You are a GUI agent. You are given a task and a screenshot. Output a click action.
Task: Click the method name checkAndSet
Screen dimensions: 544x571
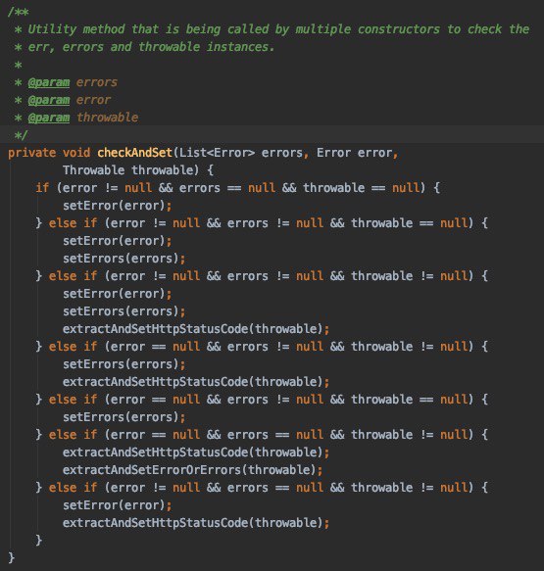click(x=134, y=153)
